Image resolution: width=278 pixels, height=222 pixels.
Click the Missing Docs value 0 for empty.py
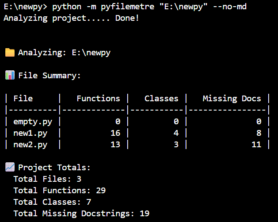coord(259,122)
